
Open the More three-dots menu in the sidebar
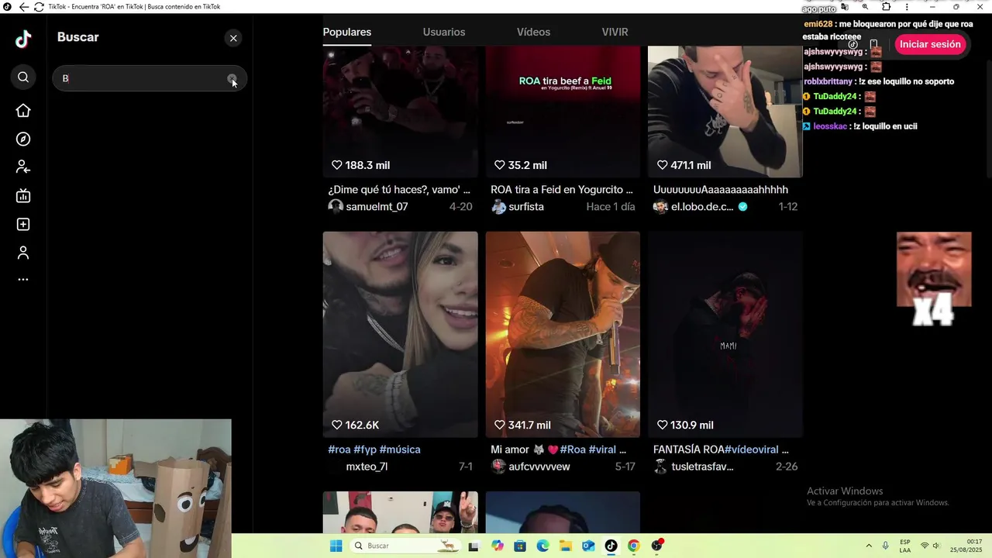(x=23, y=280)
